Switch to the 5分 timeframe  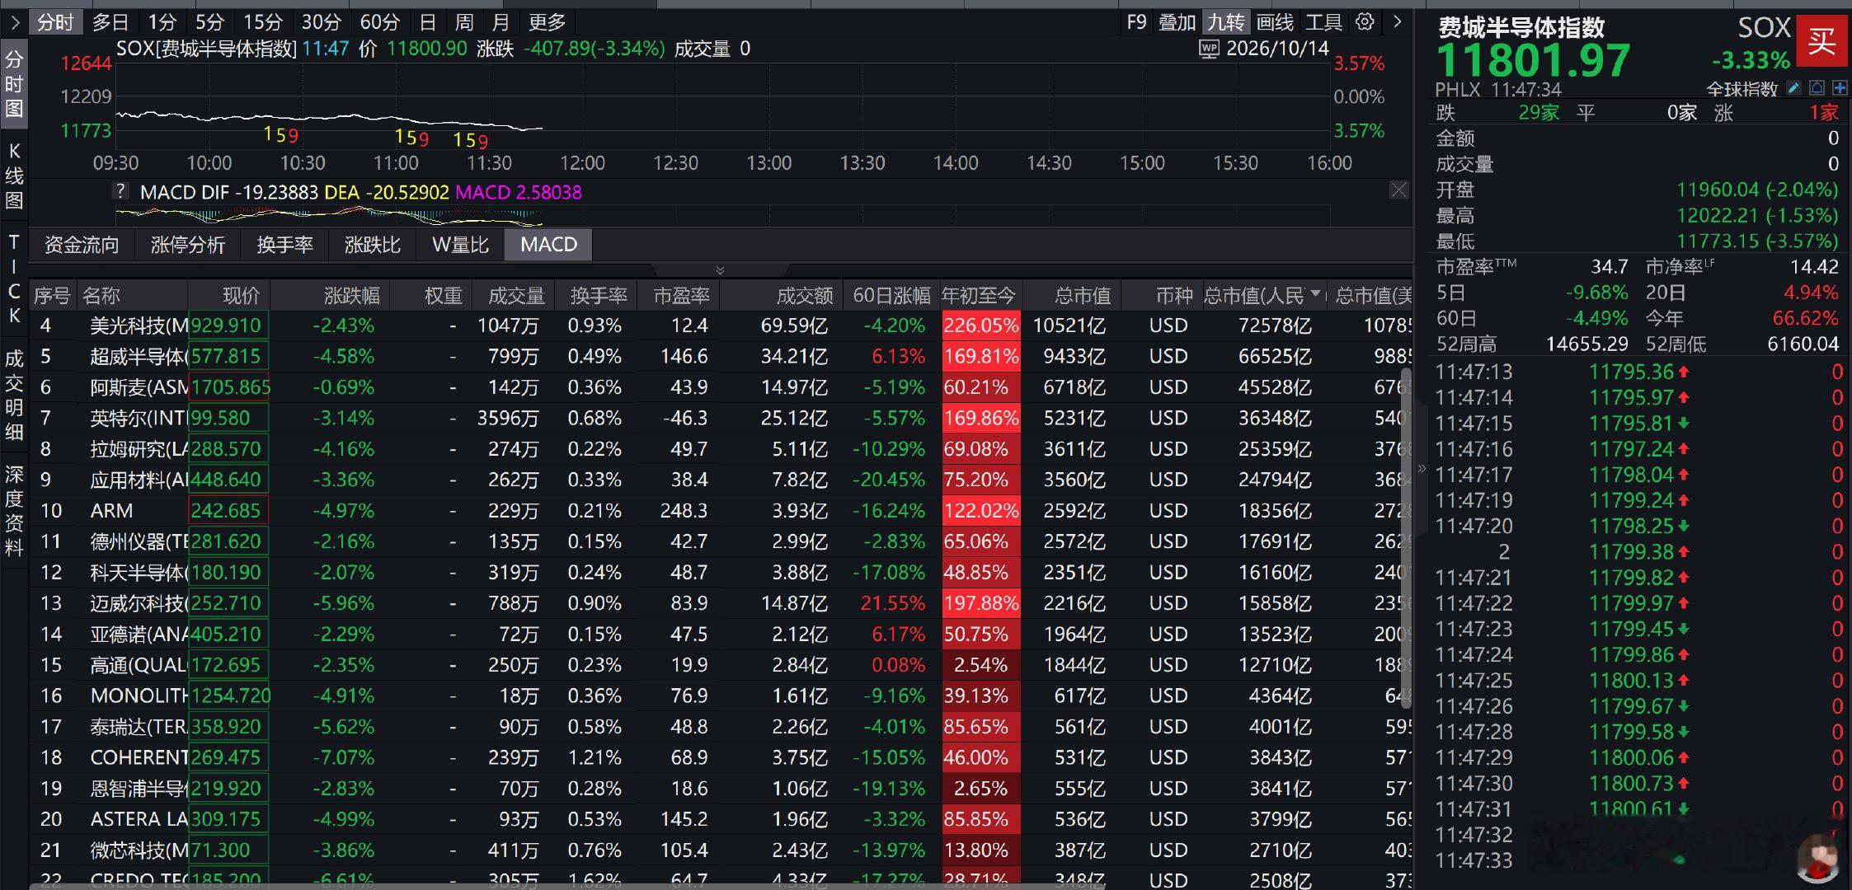209,22
